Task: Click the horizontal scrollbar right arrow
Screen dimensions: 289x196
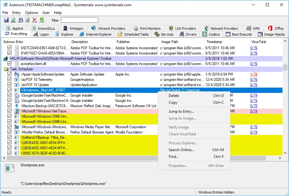Action: pyautogui.click(x=280, y=158)
